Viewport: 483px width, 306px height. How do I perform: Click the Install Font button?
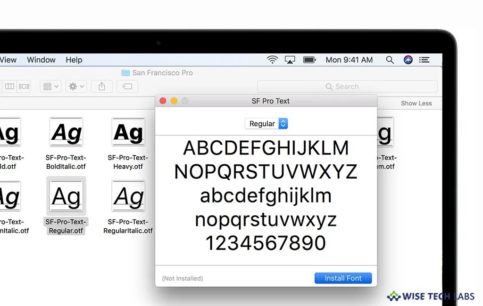343,278
